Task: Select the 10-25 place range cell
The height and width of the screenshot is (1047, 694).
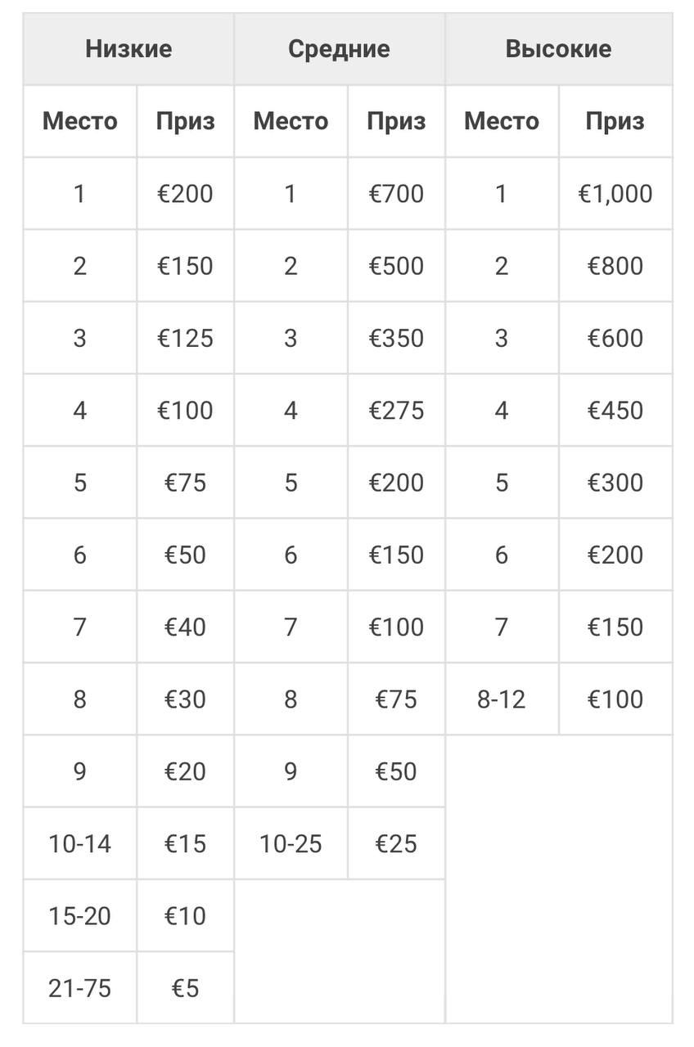Action: 291,843
